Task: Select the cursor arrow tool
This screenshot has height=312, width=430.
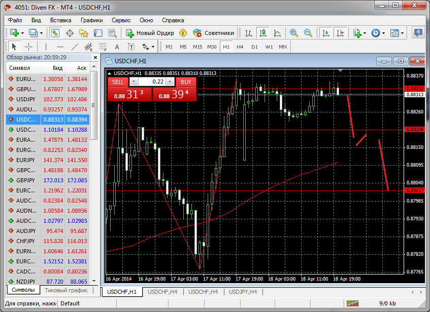Action: pos(14,47)
